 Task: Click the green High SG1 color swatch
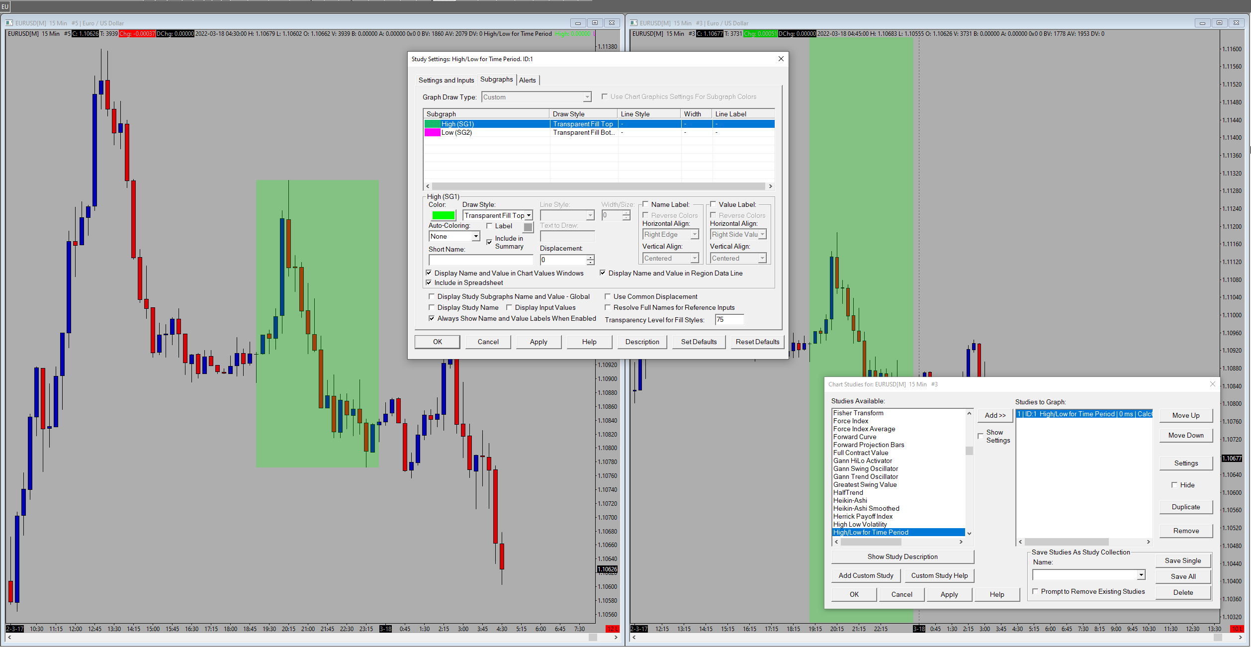pos(443,215)
